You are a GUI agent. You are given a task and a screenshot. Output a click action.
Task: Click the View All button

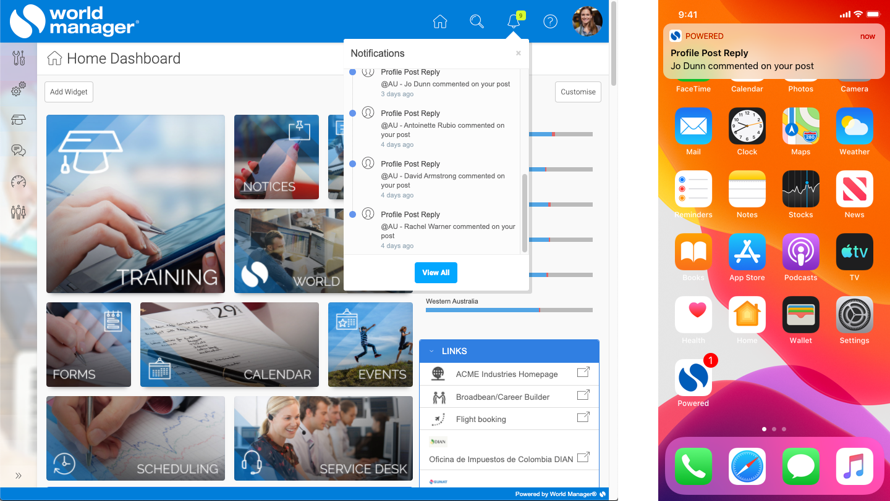coord(436,273)
